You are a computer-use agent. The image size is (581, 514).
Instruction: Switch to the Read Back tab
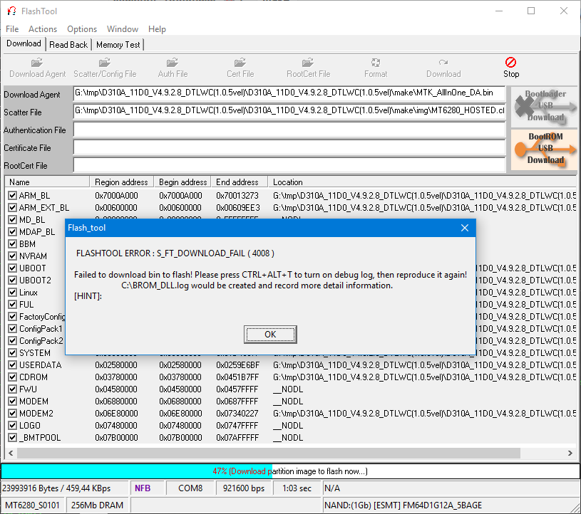coord(68,44)
